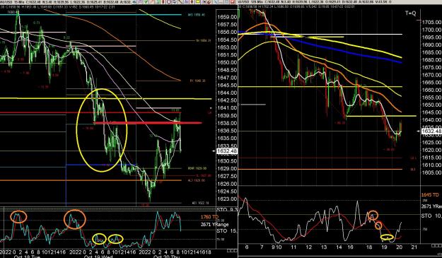Click 1605.00 on right price axis
Screen dimensions: 442x258
pyautogui.click(x=432, y=172)
